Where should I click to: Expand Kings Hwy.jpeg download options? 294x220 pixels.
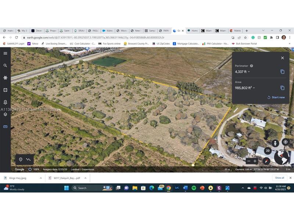coord(41,178)
